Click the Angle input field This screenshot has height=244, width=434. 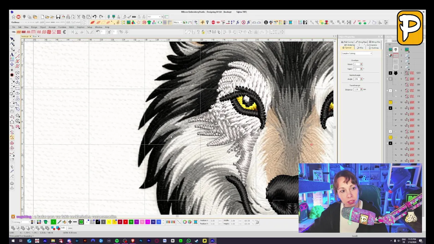357,79
